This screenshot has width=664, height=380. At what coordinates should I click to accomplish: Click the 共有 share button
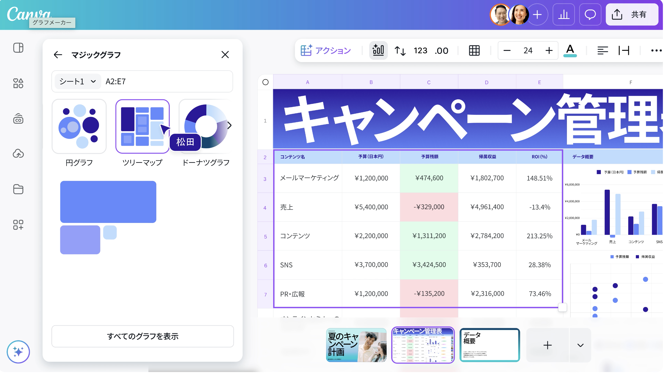click(632, 15)
